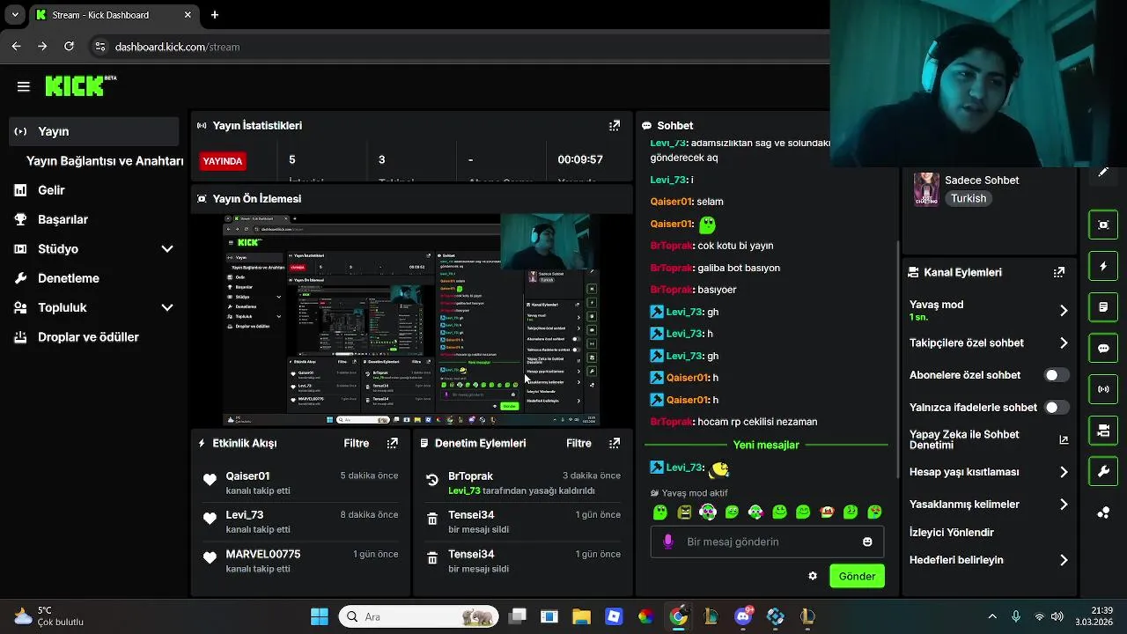Click the green Gönder button

(857, 576)
